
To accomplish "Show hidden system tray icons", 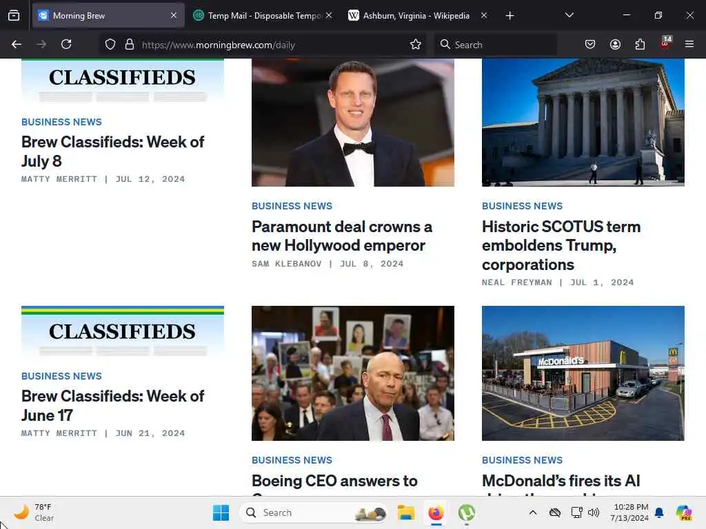I will point(533,512).
